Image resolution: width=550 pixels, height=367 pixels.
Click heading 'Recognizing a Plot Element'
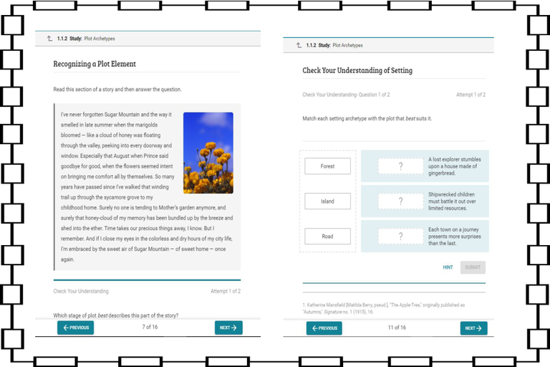coord(95,64)
